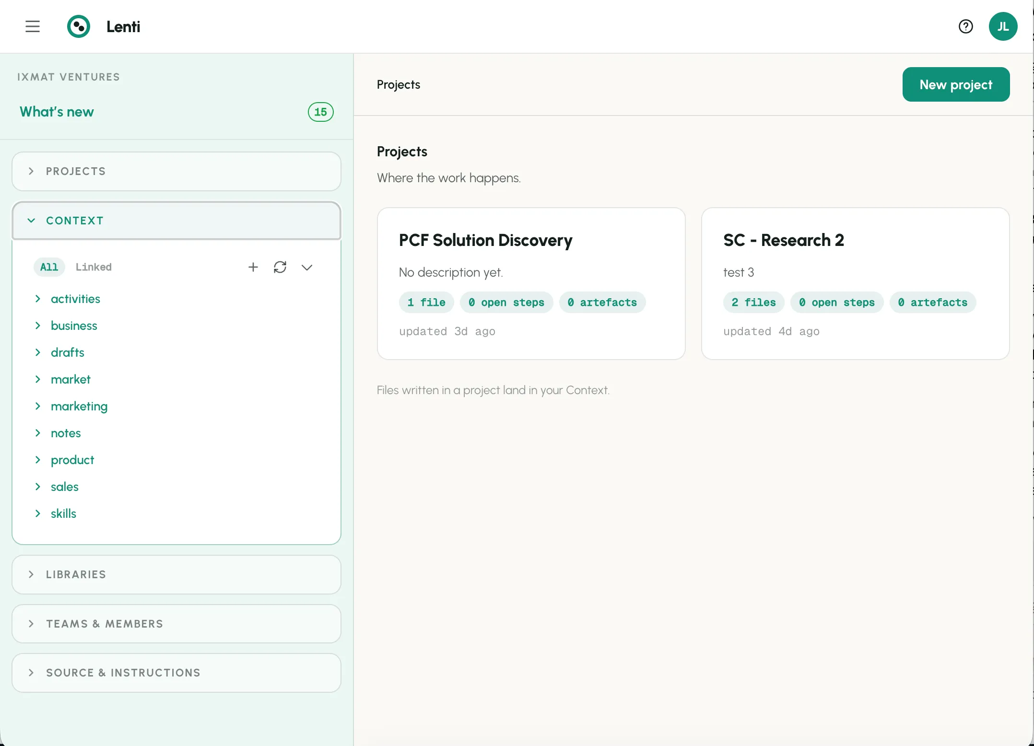Click the 'test 3' description
The width and height of the screenshot is (1034, 746).
[x=739, y=272]
